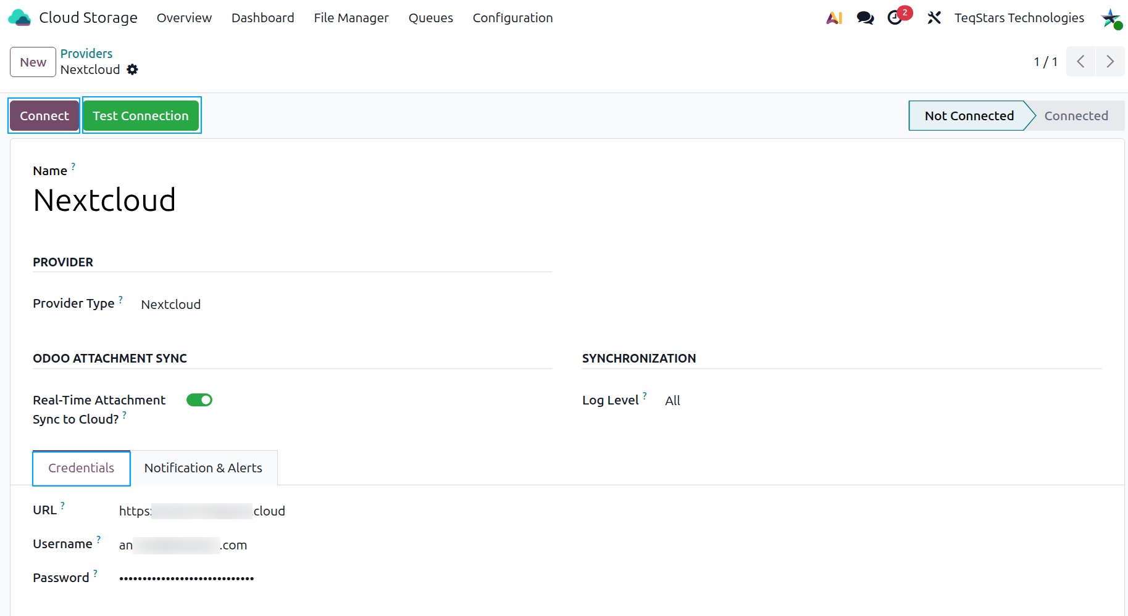Image resolution: width=1128 pixels, height=616 pixels.
Task: Click the Cloud Storage app logo icon
Action: [x=19, y=18]
